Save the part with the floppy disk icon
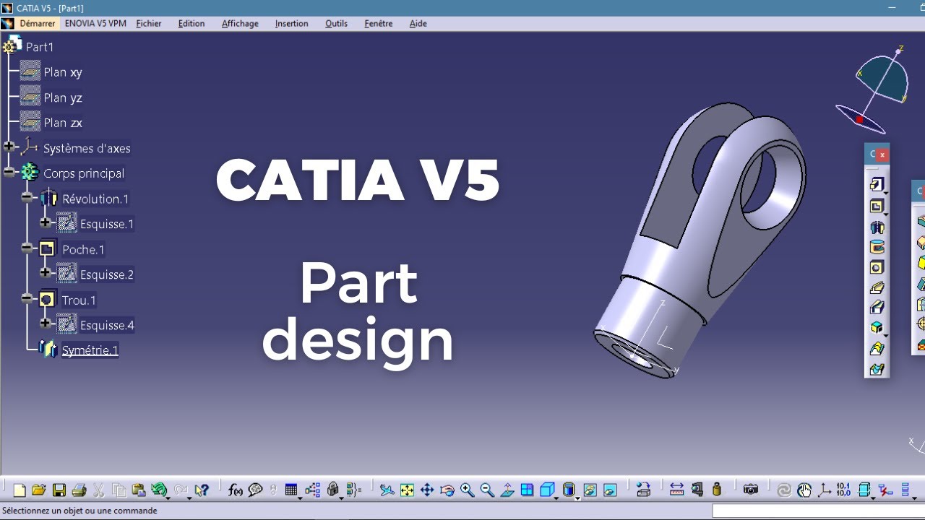Screen dimensions: 925x520 (59, 490)
